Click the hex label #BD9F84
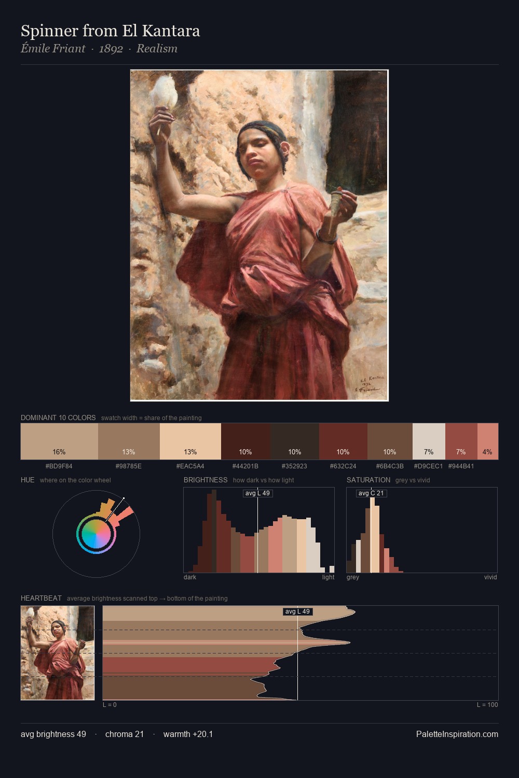519x778 pixels. pos(59,466)
